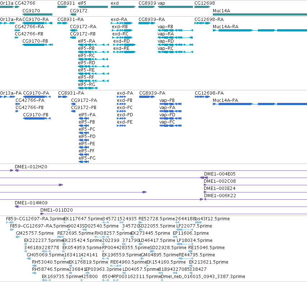Image resolution: width=307 pixels, height=282 pixels.
Task: Click the CG9170-PA protein label
Action: (36, 93)
